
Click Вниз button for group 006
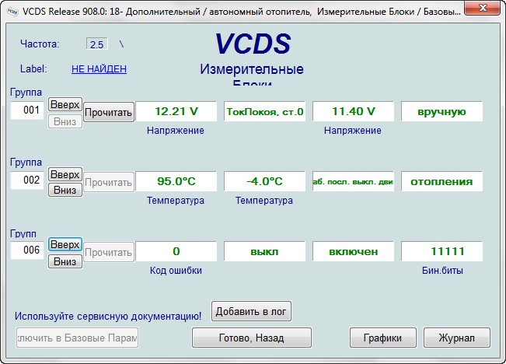(x=65, y=261)
